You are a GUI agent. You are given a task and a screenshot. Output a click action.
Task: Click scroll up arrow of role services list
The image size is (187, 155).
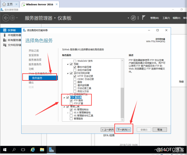tap(122, 60)
